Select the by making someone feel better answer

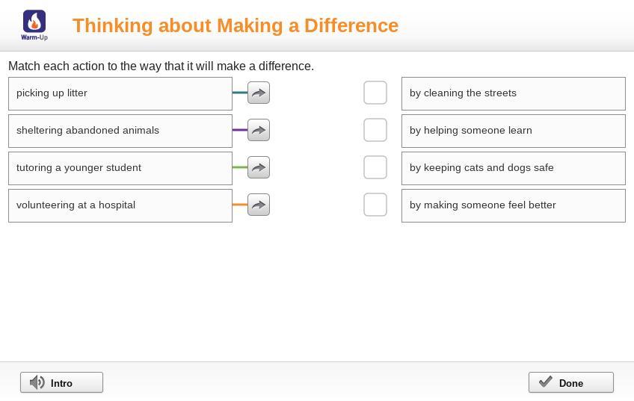514,205
